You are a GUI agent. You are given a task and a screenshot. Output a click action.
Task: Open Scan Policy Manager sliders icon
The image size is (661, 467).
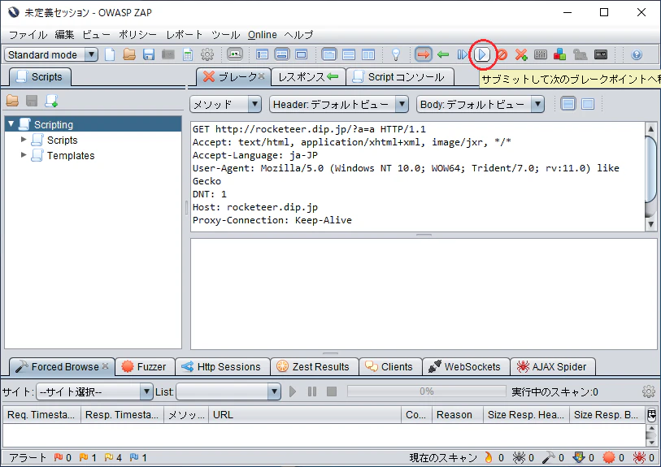point(541,54)
